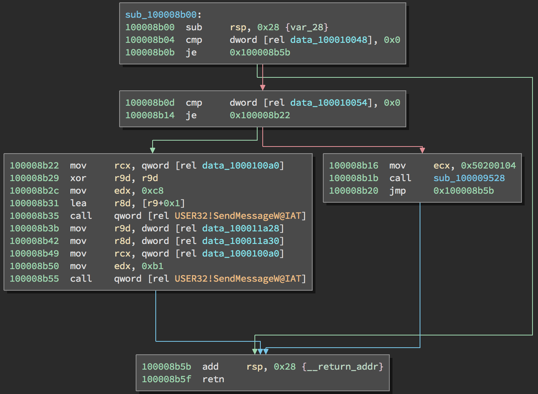
Task: Click the 0xb1 immediate value
Action: tap(153, 266)
